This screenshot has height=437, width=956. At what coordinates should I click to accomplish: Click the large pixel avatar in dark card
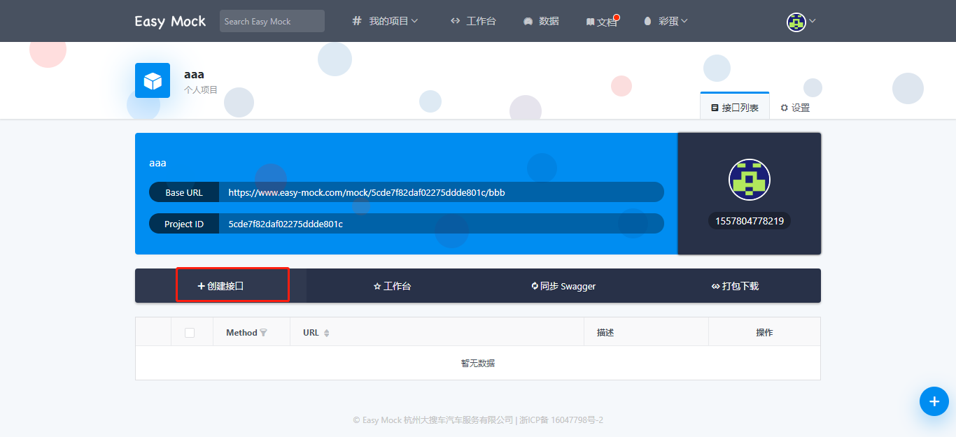click(x=750, y=180)
